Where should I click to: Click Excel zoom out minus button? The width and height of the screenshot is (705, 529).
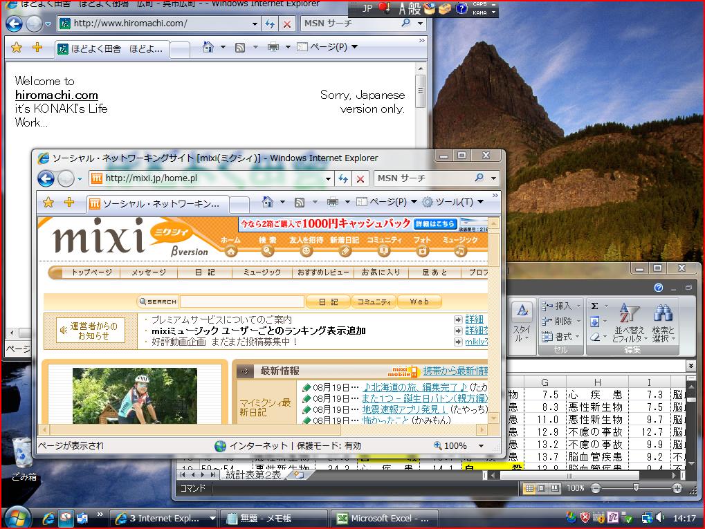595,488
